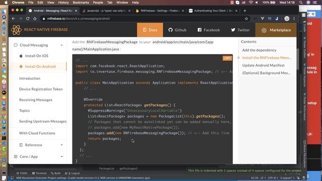The image size is (322, 181).
Task: Click the IQ browser extension icon
Action: pyautogui.click(x=270, y=19)
